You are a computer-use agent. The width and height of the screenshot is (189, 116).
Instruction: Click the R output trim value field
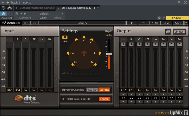click(x=131, y=98)
